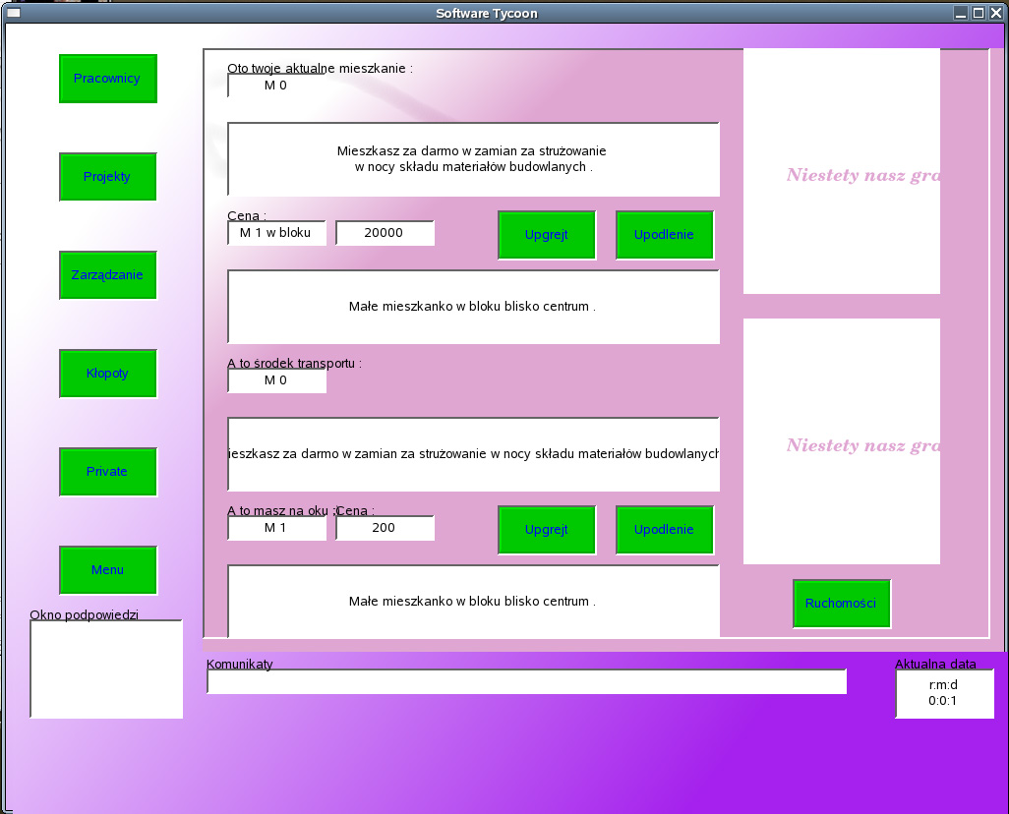
Task: Open the Kłopoty panel
Action: [107, 374]
